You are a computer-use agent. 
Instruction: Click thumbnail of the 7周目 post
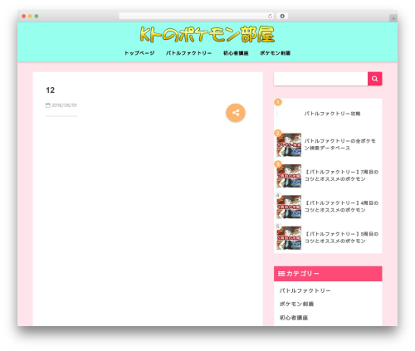click(x=289, y=176)
